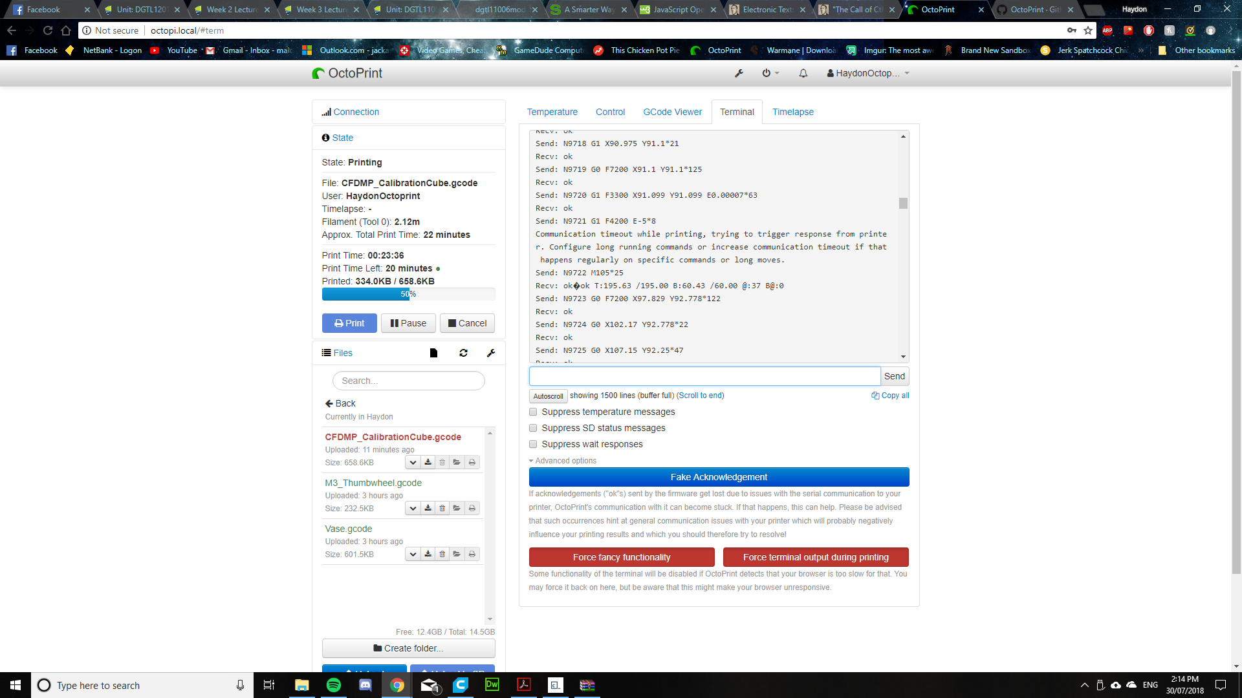1242x698 pixels.
Task: Collapse the Advanced options section
Action: click(x=562, y=460)
